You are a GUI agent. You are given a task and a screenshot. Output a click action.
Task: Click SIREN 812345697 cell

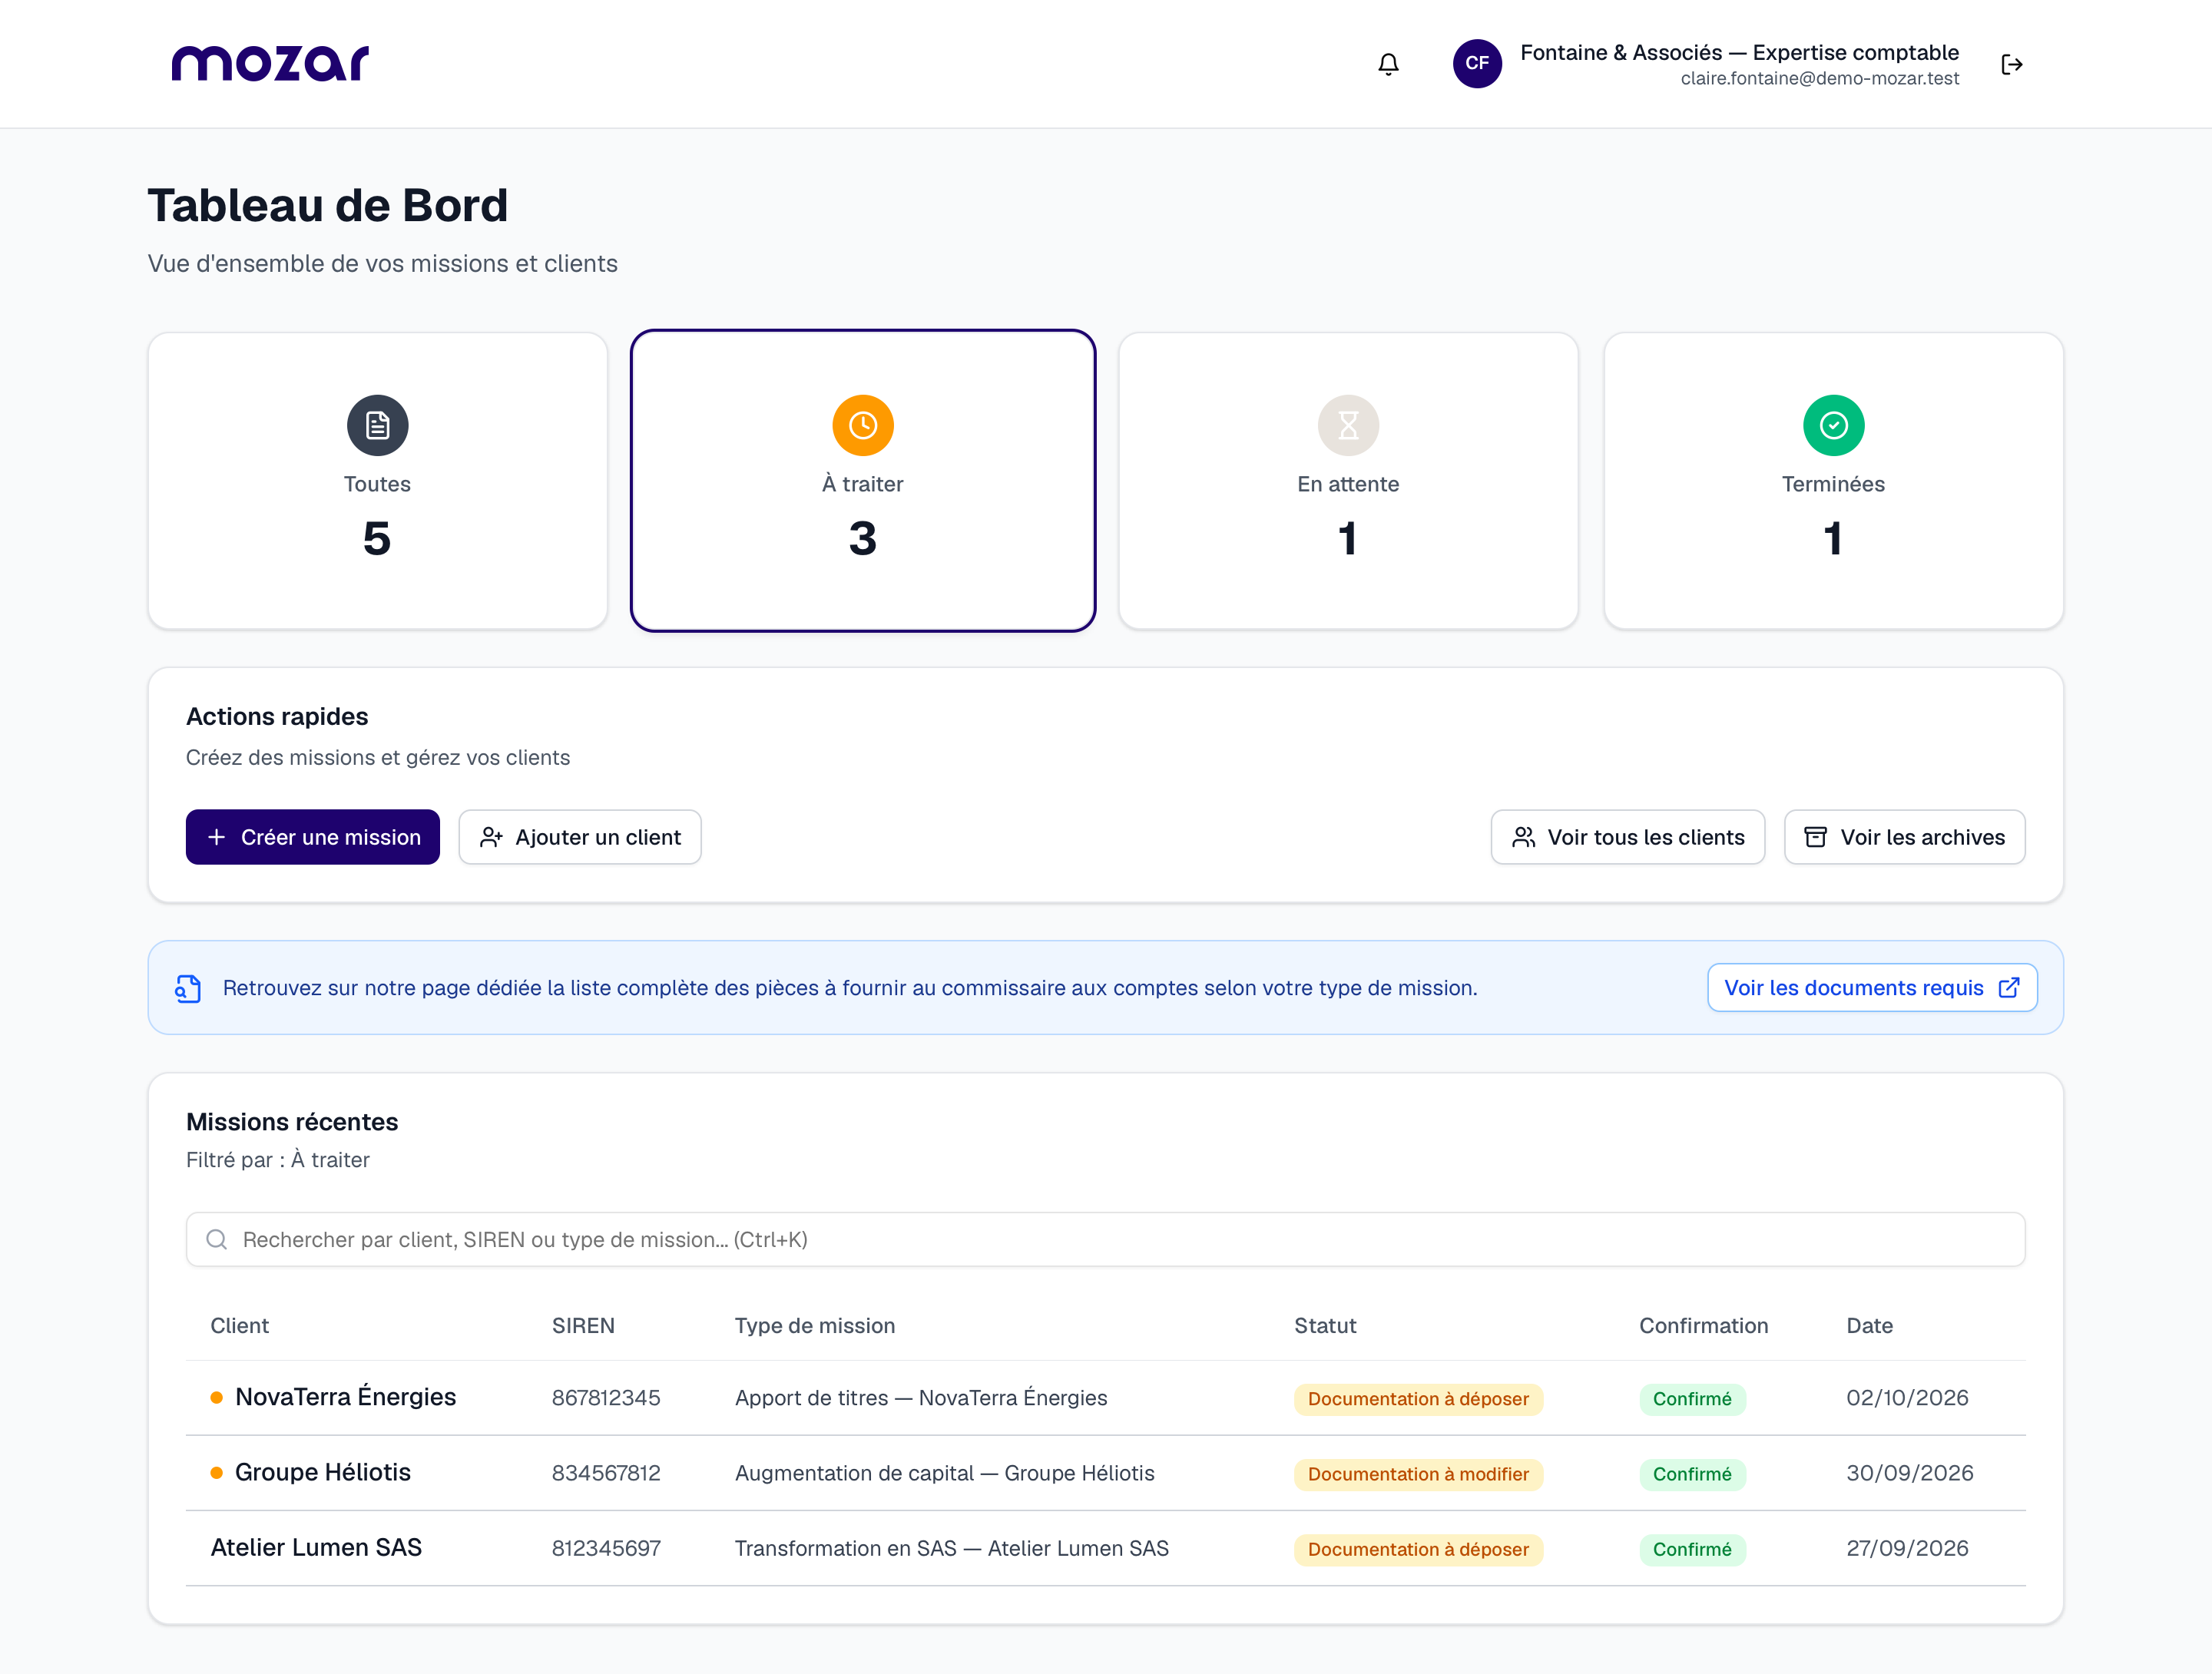pyautogui.click(x=606, y=1548)
